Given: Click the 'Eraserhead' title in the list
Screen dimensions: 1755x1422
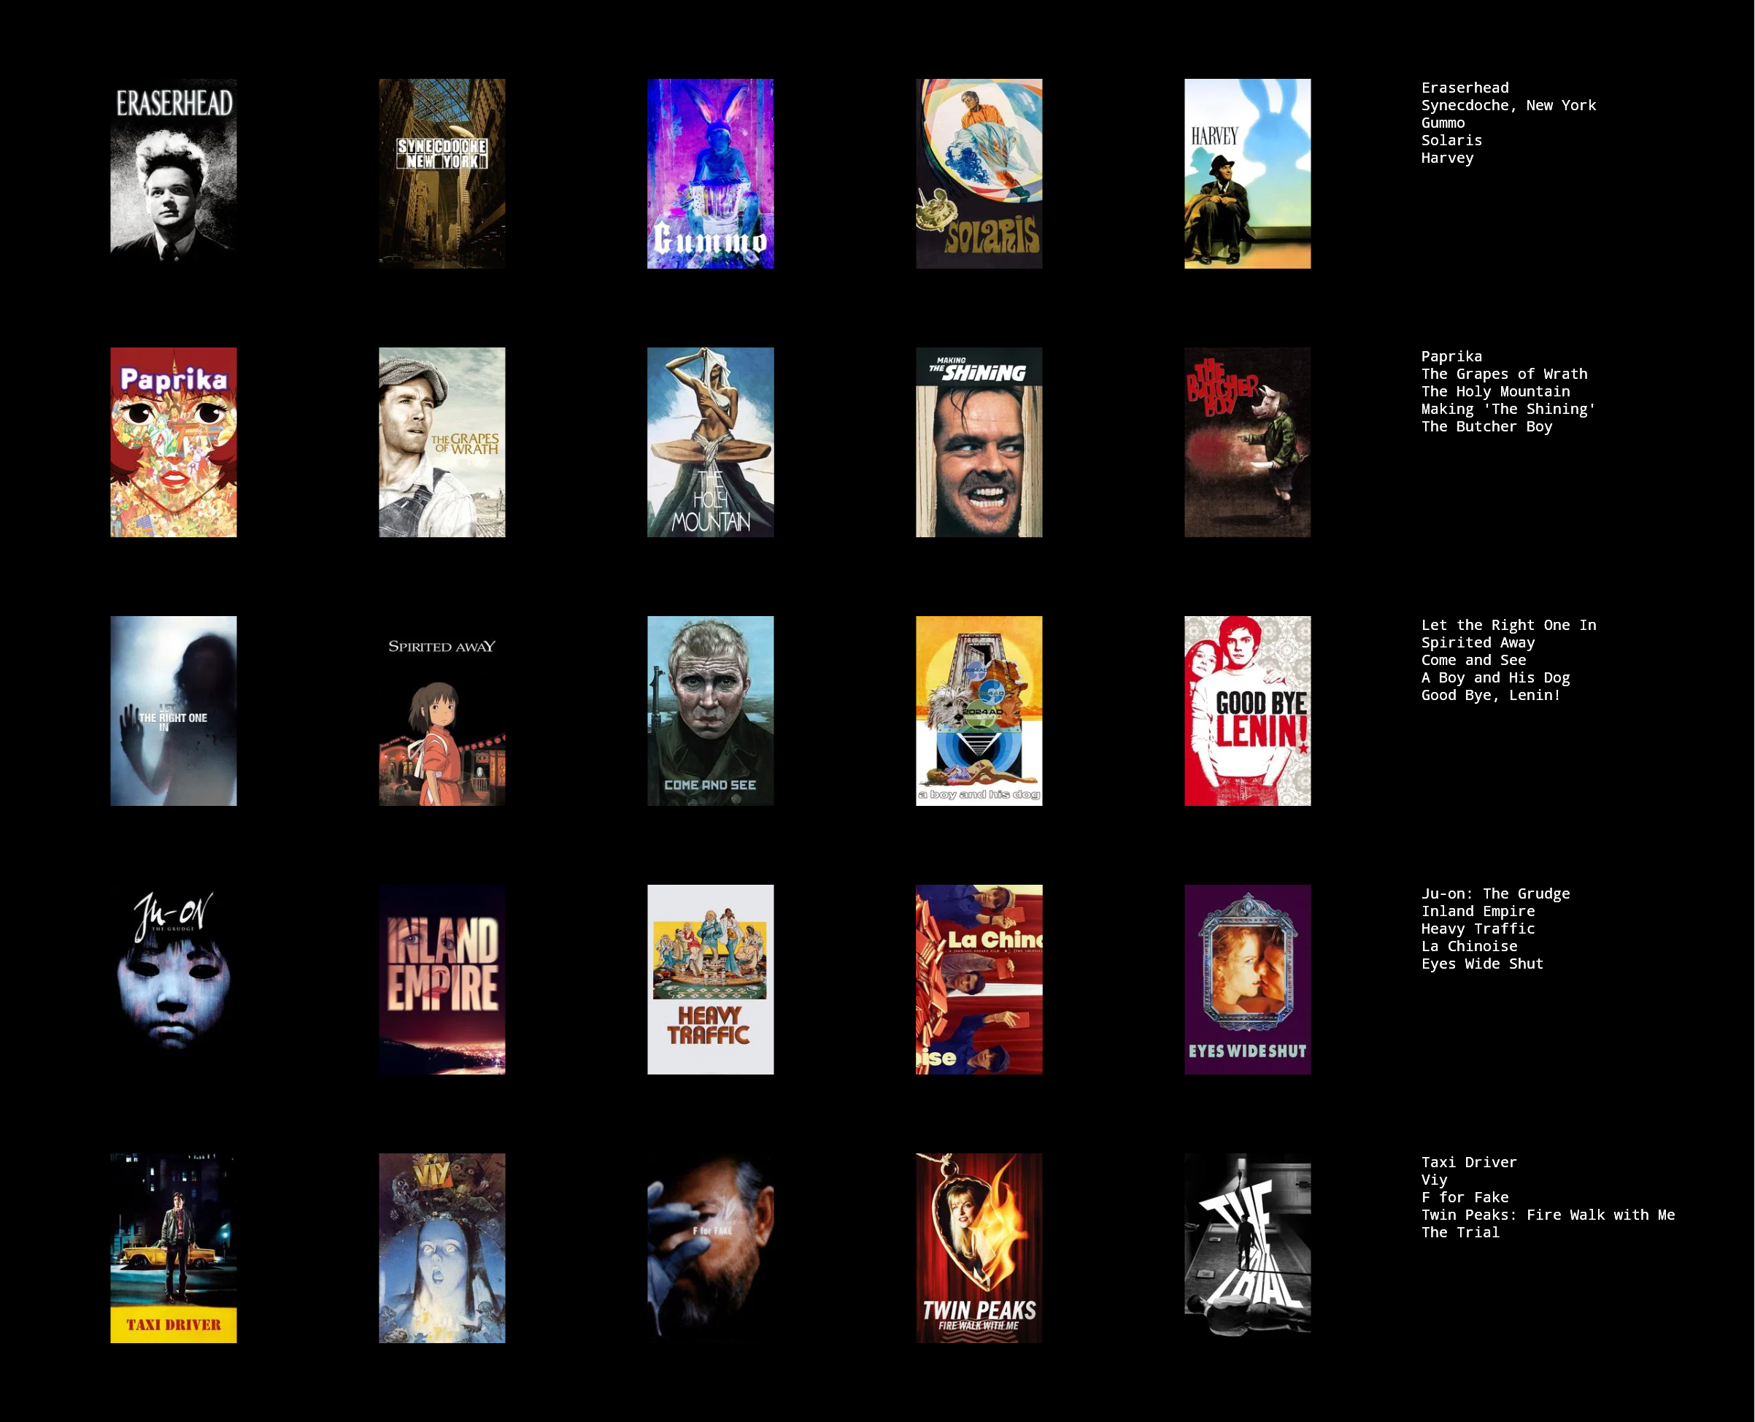Looking at the screenshot, I should (1465, 88).
